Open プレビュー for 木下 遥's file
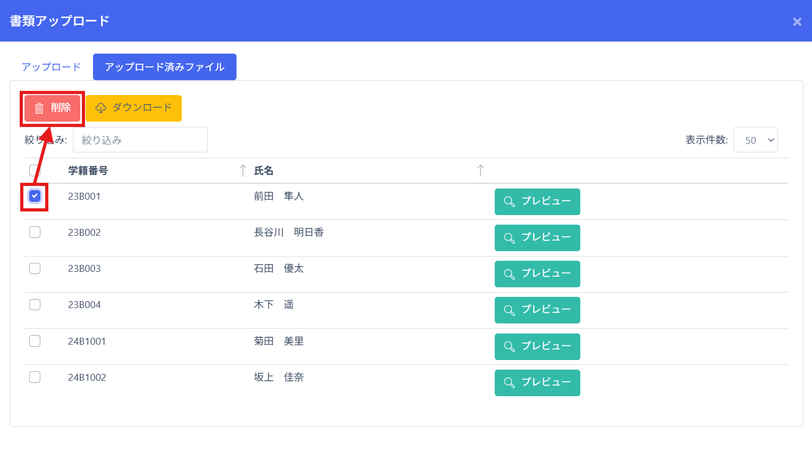The image size is (812, 453). pos(537,310)
